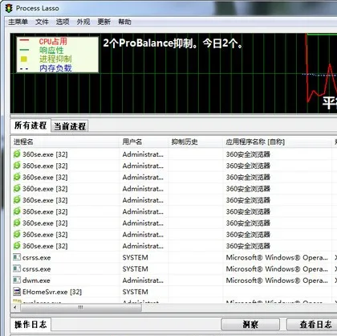337x336 pixels.
Task: Select the 操作日志 tab
Action: pos(30,325)
